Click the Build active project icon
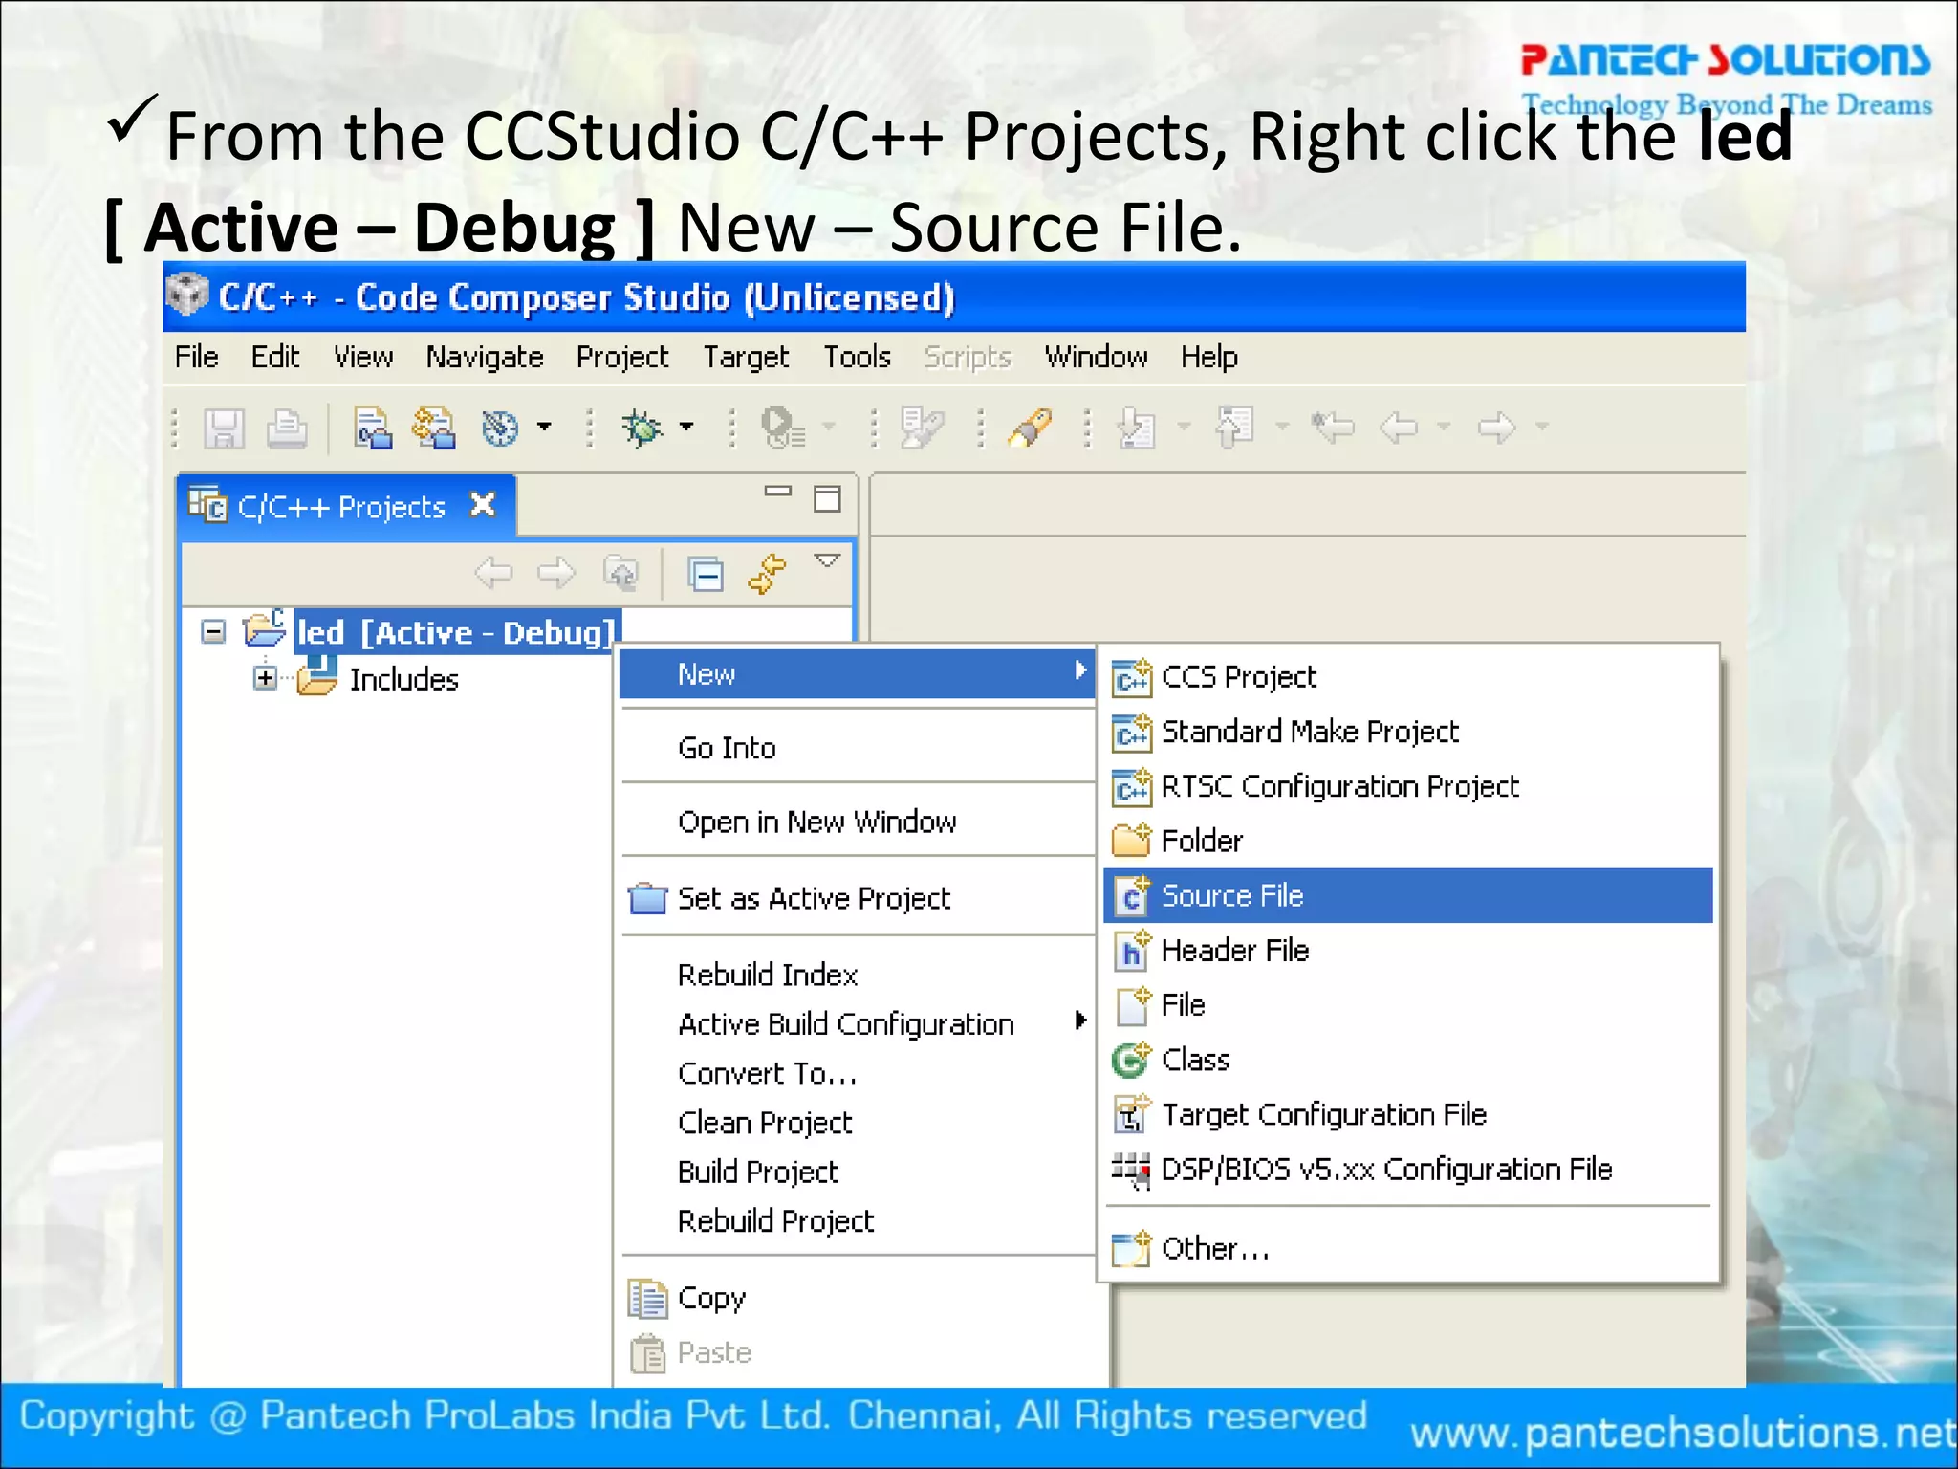This screenshot has height=1469, width=1958. pos(373,428)
